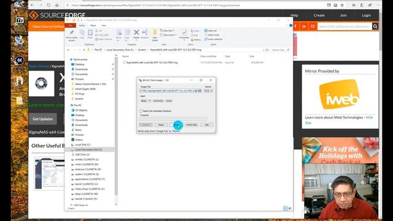The height and width of the screenshot is (221, 393).
Task: Sort by Date modified column header
Action: point(208,56)
